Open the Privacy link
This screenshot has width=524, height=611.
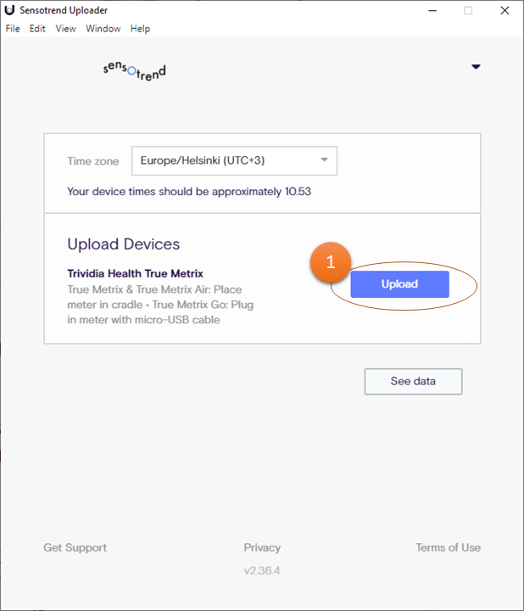(262, 547)
